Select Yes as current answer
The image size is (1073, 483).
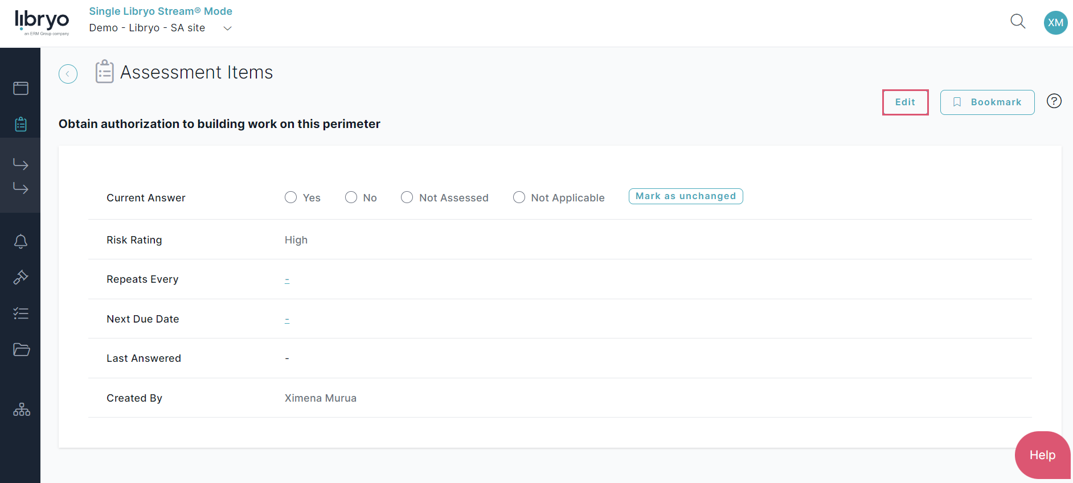click(x=290, y=197)
